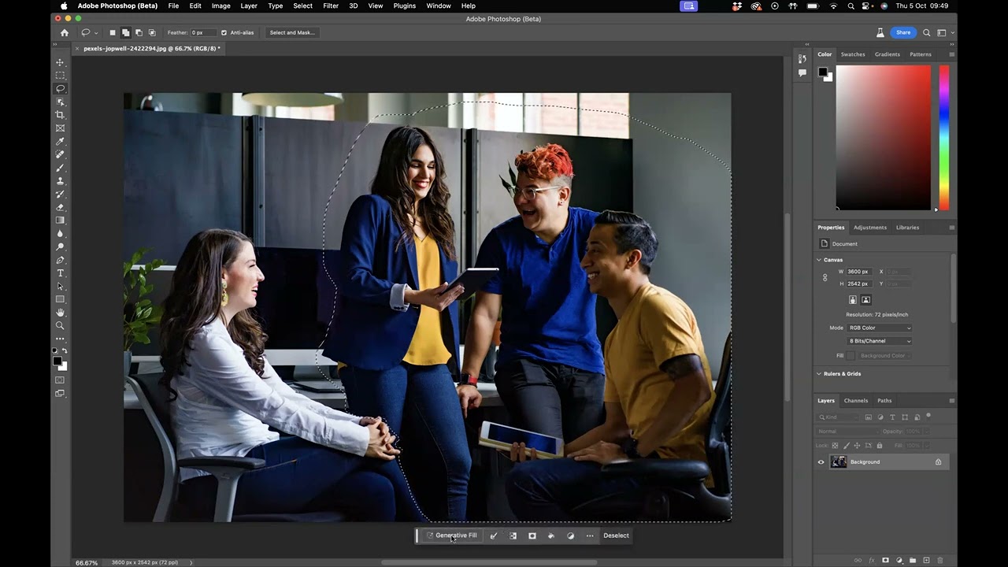1008x567 pixels.
Task: Open More options in contextual task bar
Action: [590, 535]
